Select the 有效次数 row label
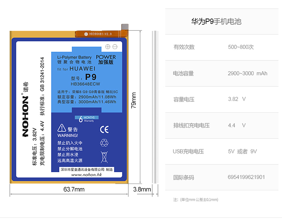This screenshot has width=282, height=223. 183,47
